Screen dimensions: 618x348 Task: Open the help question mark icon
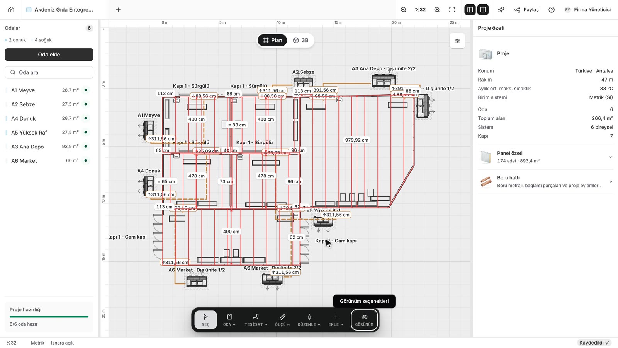552,10
